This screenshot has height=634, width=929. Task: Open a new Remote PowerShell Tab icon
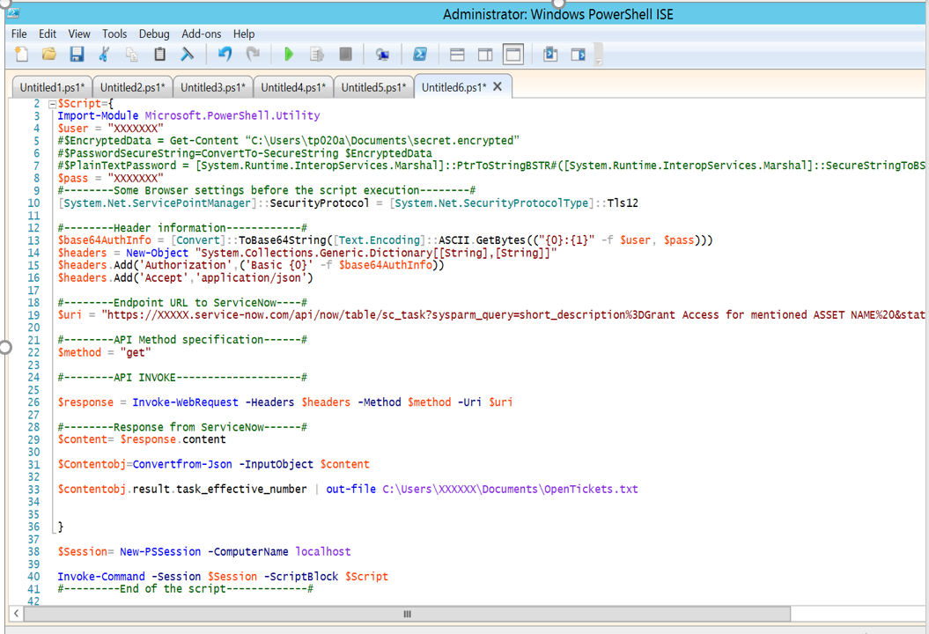click(382, 54)
